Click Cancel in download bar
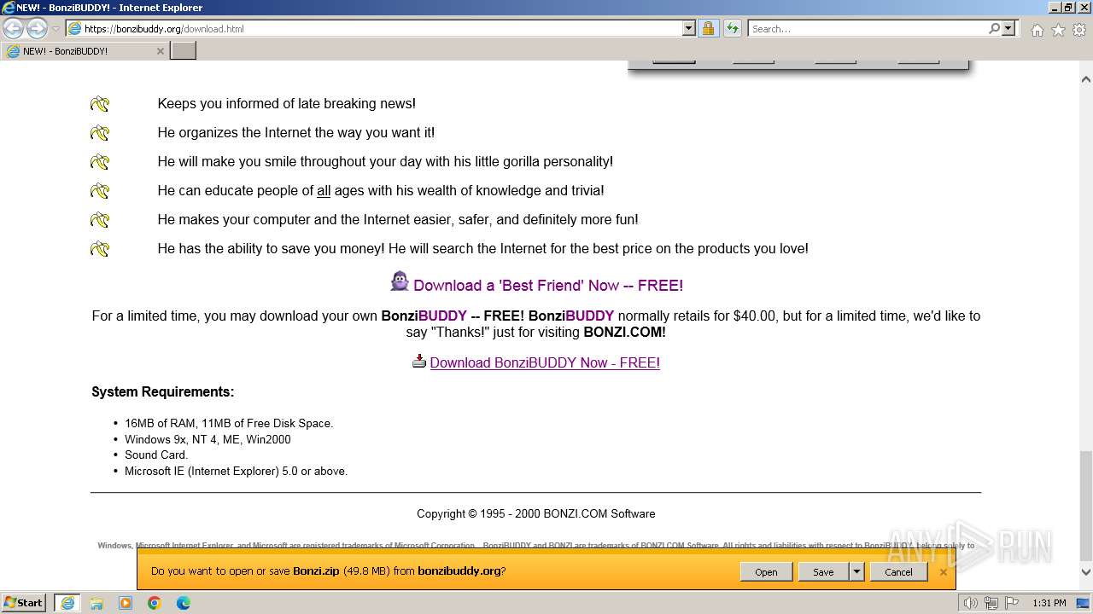The height and width of the screenshot is (614, 1093). [898, 572]
